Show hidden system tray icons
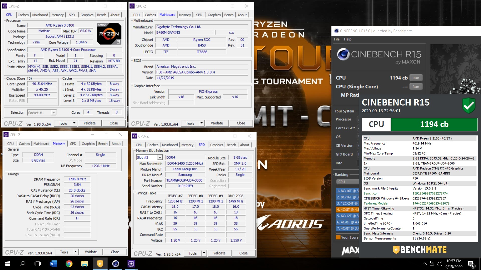481x270 pixels. pos(424,264)
